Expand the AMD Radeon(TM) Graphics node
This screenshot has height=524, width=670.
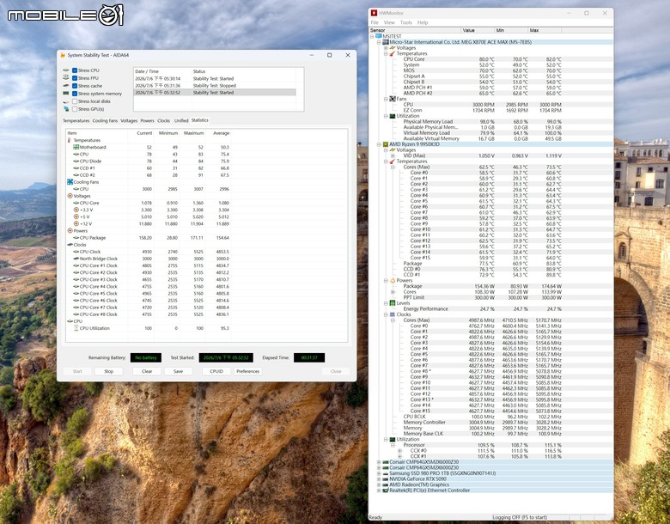[379, 484]
